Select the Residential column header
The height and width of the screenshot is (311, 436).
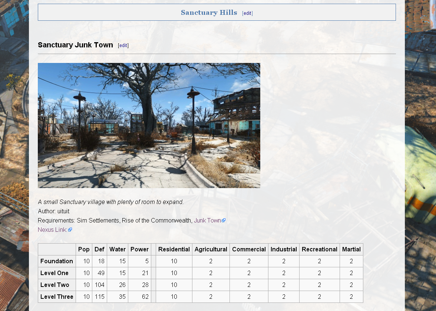[x=174, y=250]
